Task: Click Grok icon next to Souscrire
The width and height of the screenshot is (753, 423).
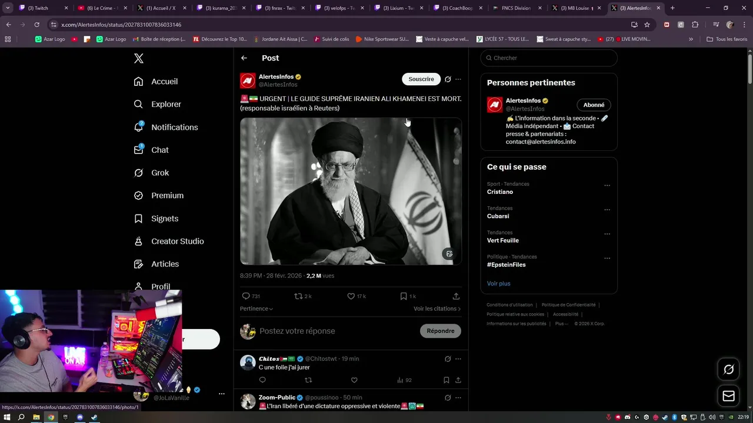Action: pyautogui.click(x=448, y=79)
